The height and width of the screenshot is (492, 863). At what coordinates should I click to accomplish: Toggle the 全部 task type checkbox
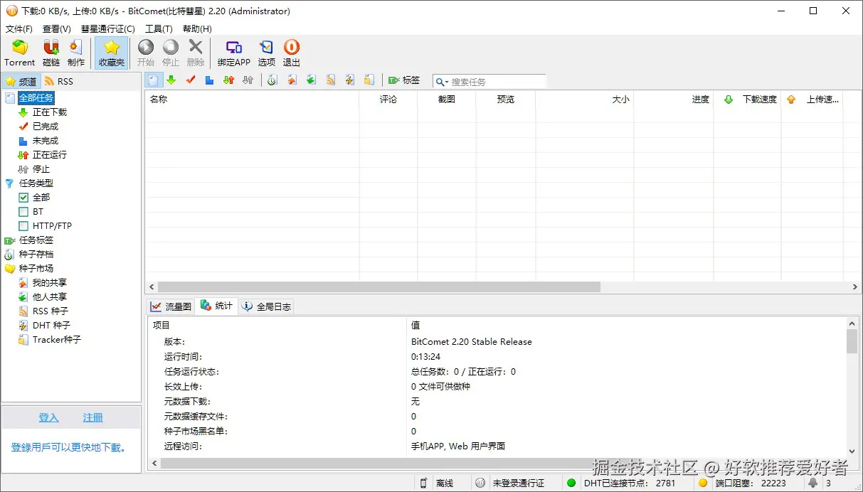[x=23, y=197]
